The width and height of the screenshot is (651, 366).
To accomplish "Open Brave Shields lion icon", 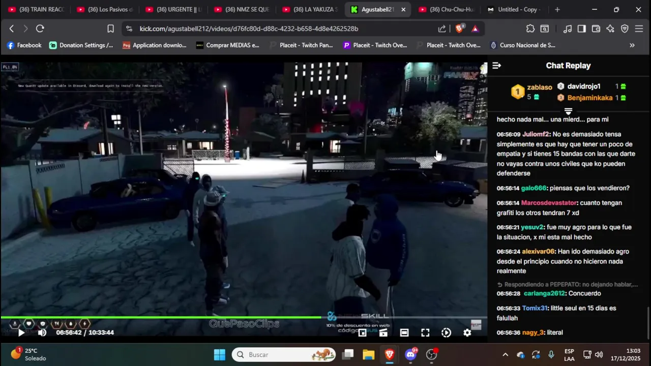I will coord(459,29).
